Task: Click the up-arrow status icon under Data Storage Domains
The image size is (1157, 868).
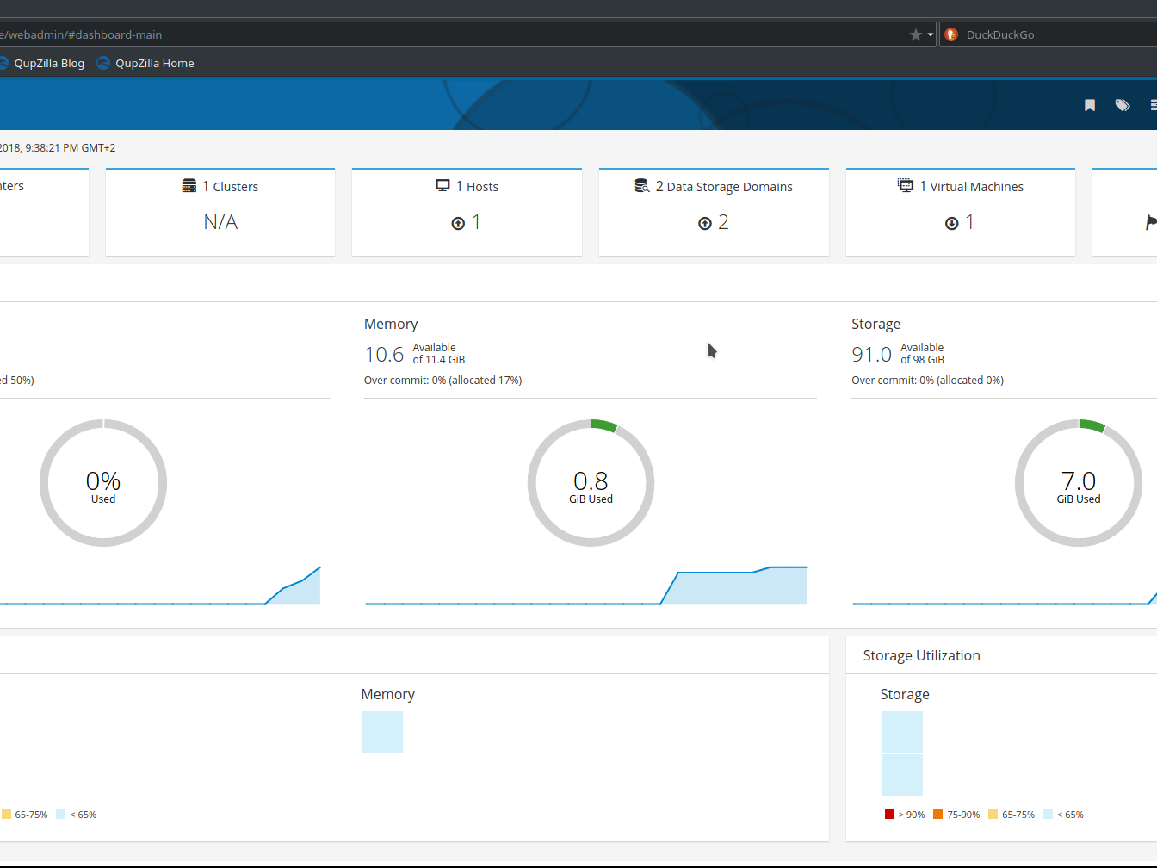Action: [705, 224]
